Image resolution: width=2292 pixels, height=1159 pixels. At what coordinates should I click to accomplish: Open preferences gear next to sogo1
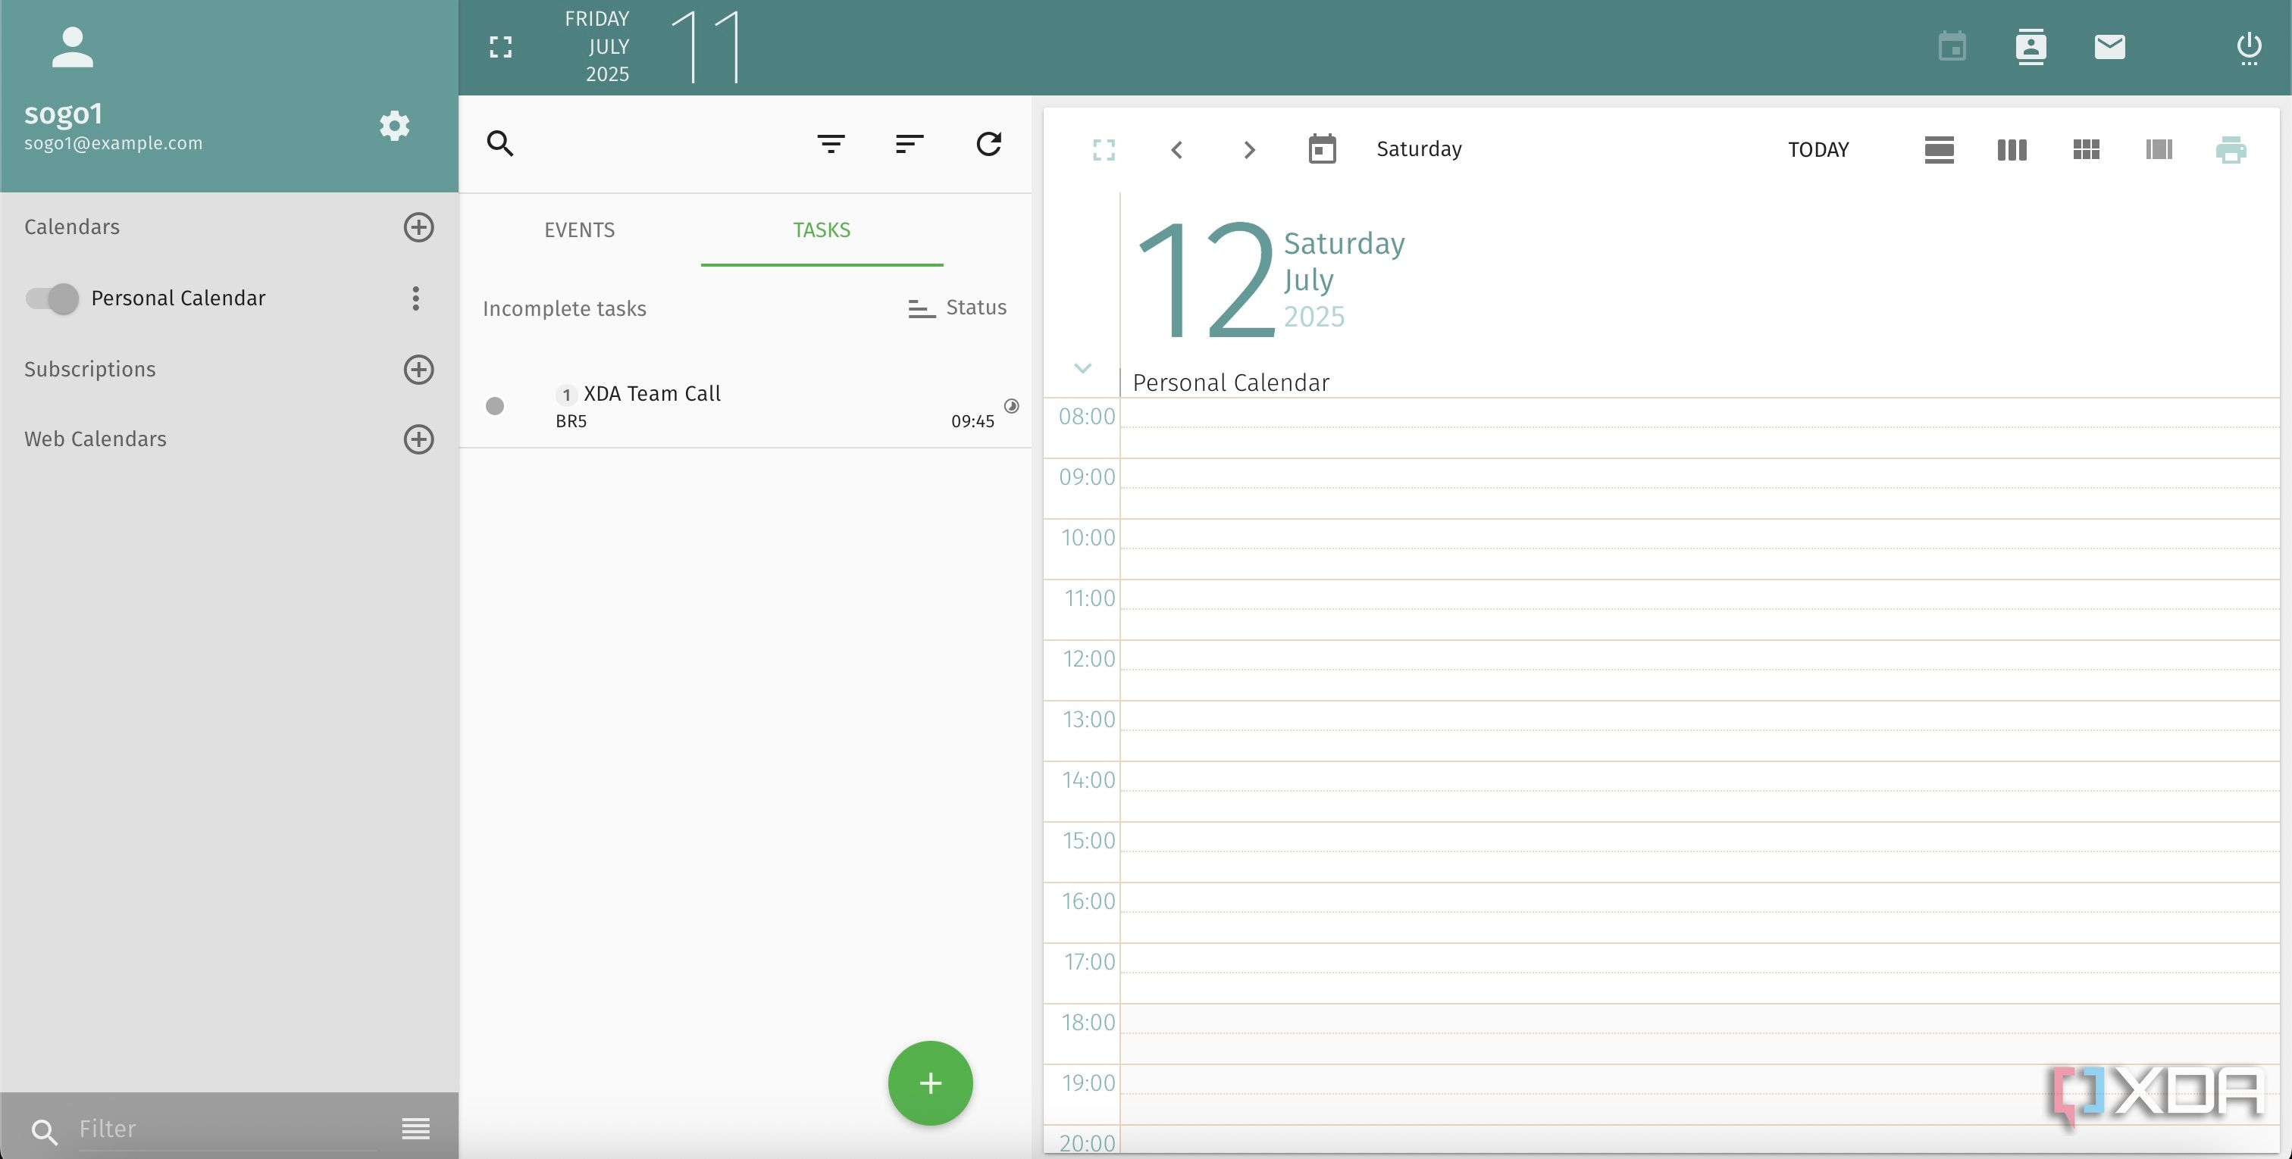tap(394, 126)
